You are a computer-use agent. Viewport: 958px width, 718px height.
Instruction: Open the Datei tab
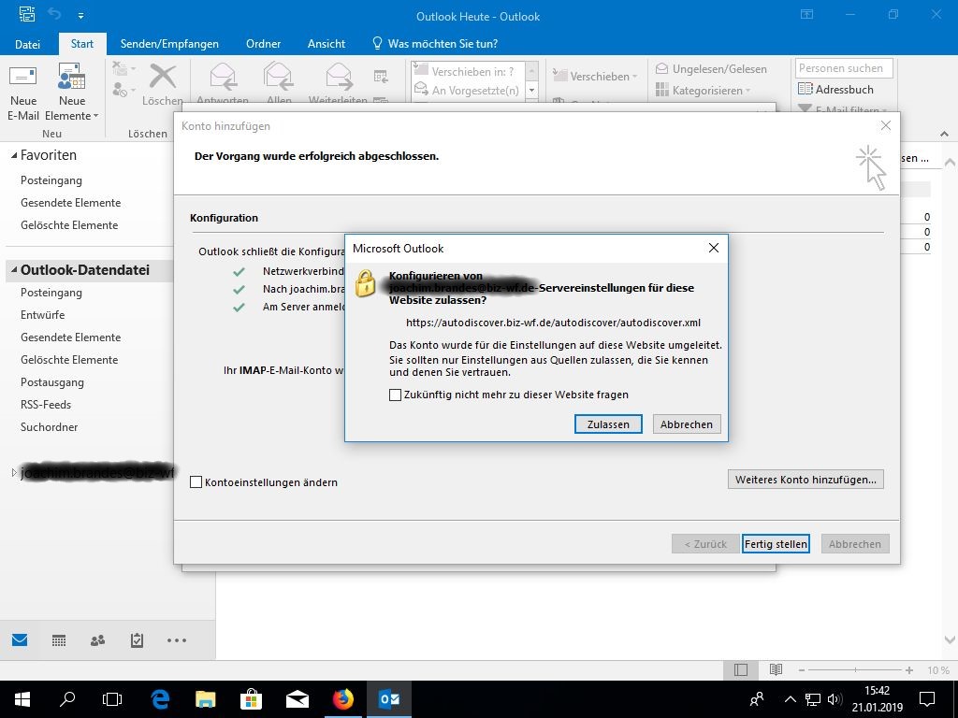(x=27, y=44)
